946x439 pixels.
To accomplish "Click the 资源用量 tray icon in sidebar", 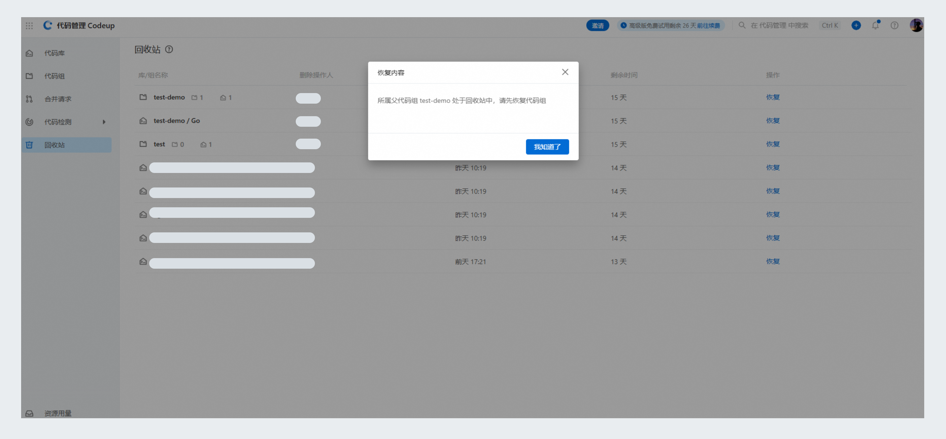I will pos(29,413).
